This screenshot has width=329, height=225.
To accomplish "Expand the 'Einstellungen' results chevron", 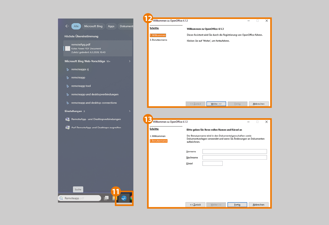I will 130,111.
